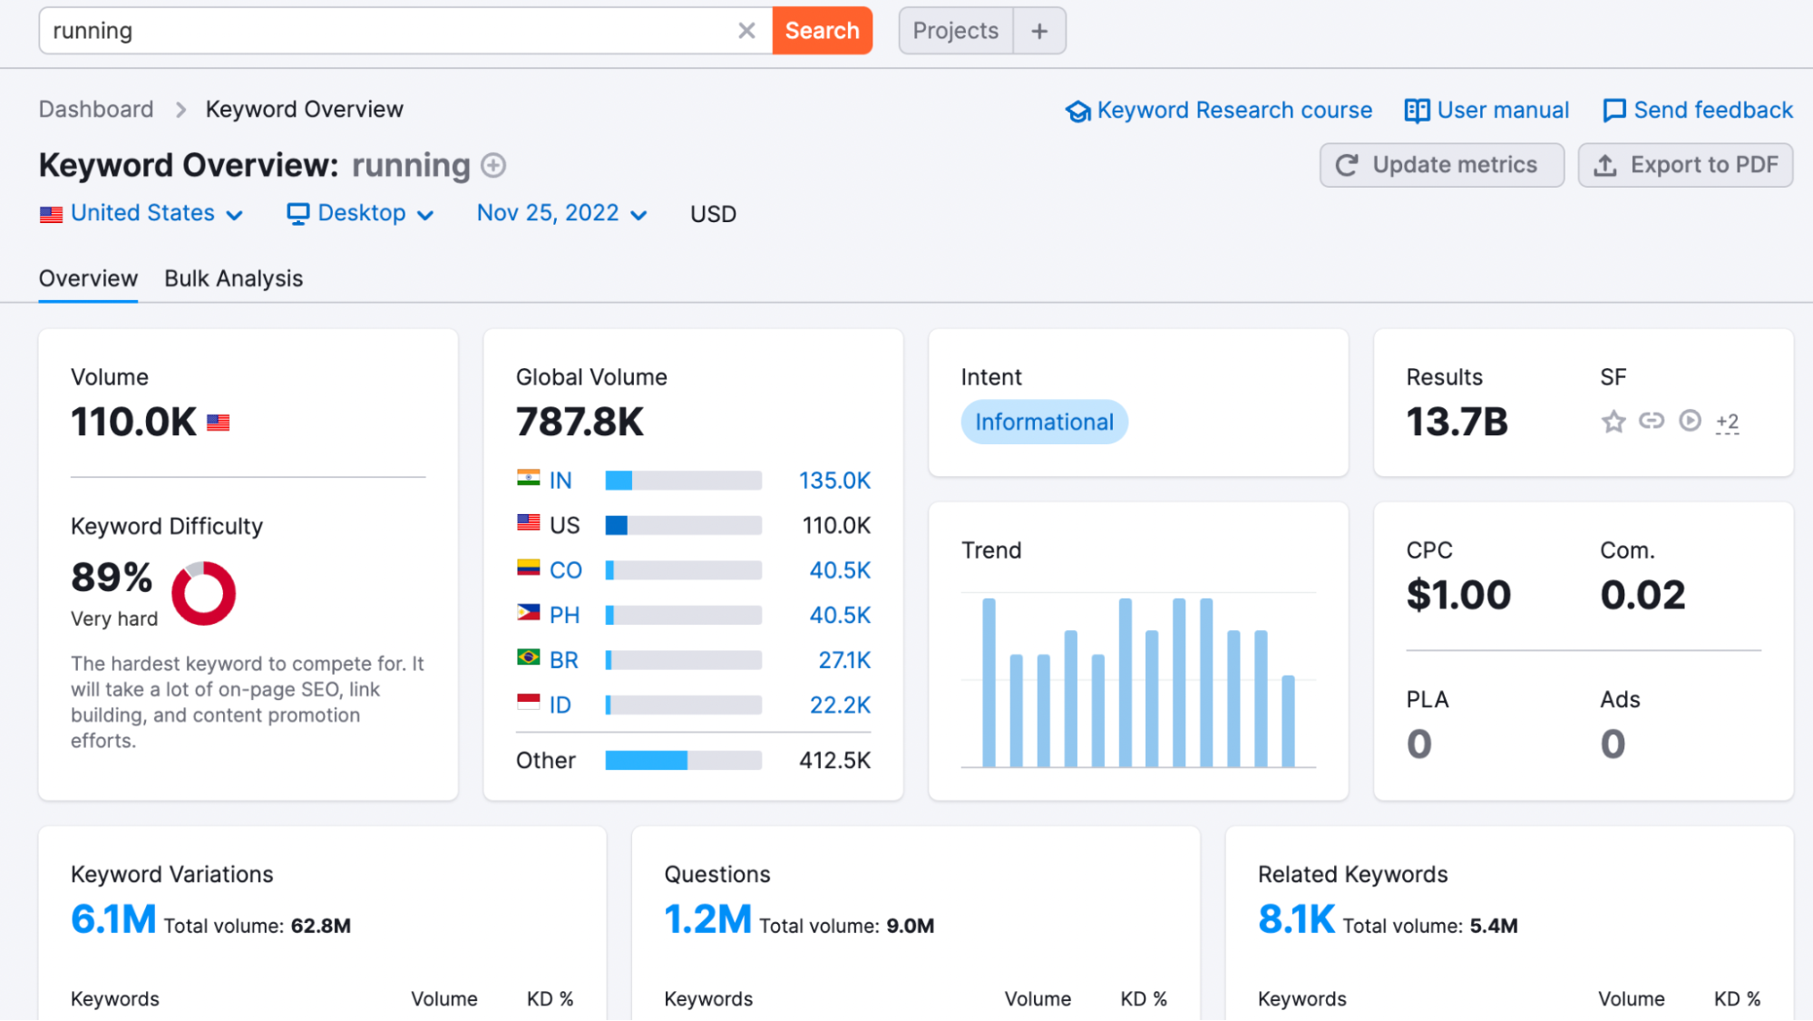Click the CO country volume link
Viewport: 1813px width, 1021px height.
[x=566, y=570]
